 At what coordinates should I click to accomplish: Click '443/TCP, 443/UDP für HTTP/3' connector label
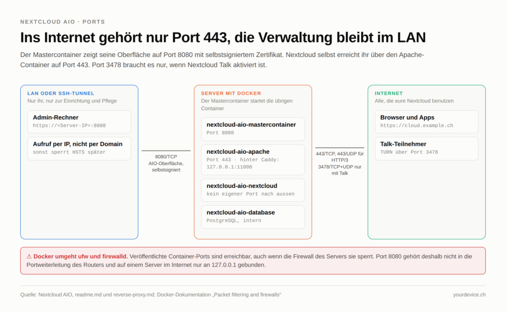(339, 157)
